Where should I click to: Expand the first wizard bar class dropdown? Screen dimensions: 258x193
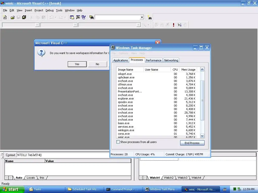[x=37, y=25]
